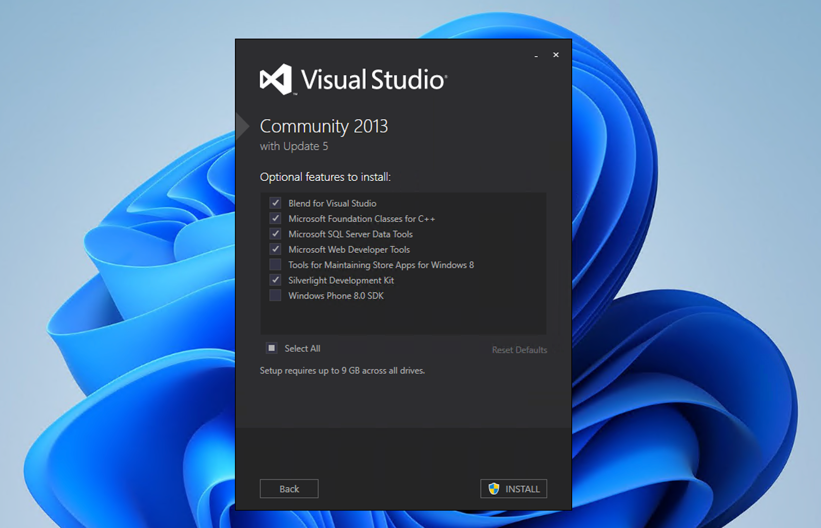Uncheck Microsoft SQL Server Data Tools checkbox
Screen dimensions: 821x528
point(276,233)
